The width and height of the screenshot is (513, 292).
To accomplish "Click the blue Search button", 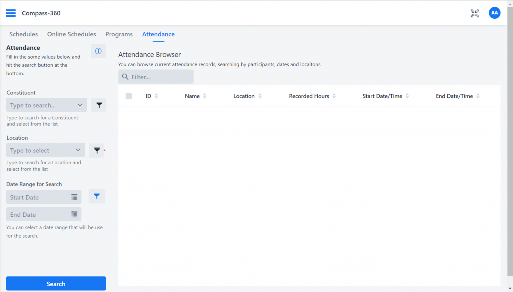I will pyautogui.click(x=56, y=284).
